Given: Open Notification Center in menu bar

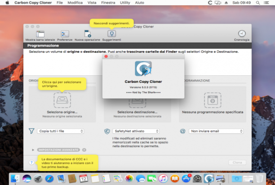Looking at the screenshot, I should point(266,3).
